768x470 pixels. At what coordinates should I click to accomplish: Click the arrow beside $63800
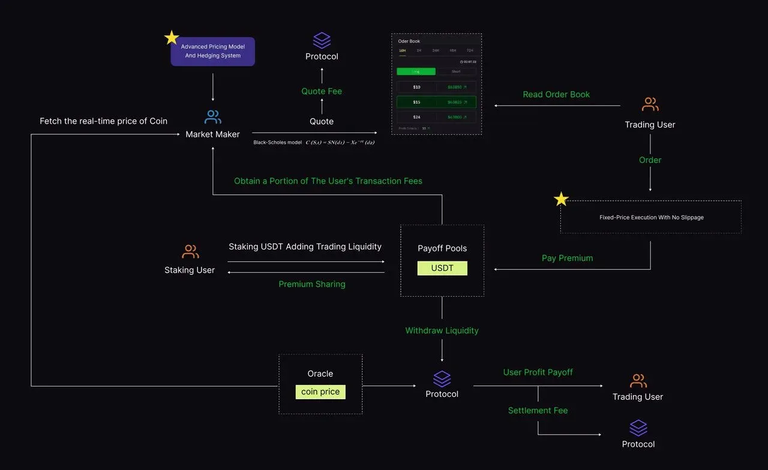[465, 117]
